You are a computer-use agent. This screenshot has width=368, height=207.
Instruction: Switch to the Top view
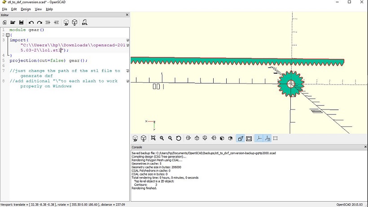197,138
